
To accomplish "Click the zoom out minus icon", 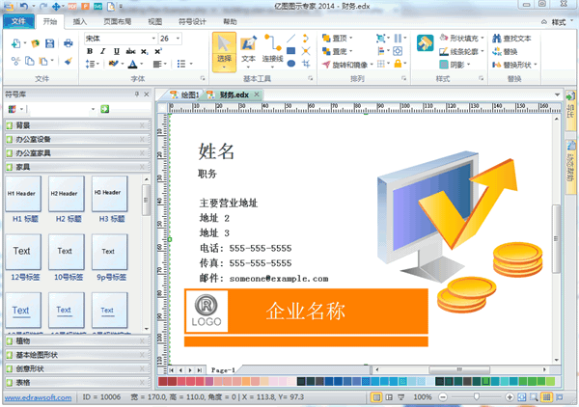I will click(x=443, y=397).
